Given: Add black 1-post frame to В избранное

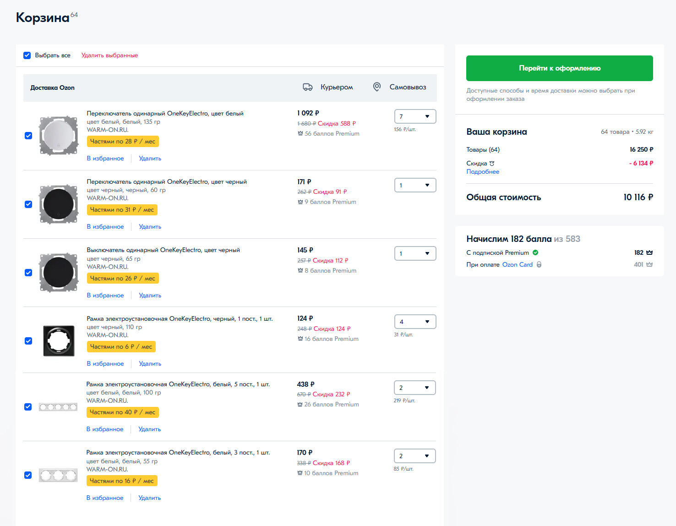Looking at the screenshot, I should click(x=105, y=364).
